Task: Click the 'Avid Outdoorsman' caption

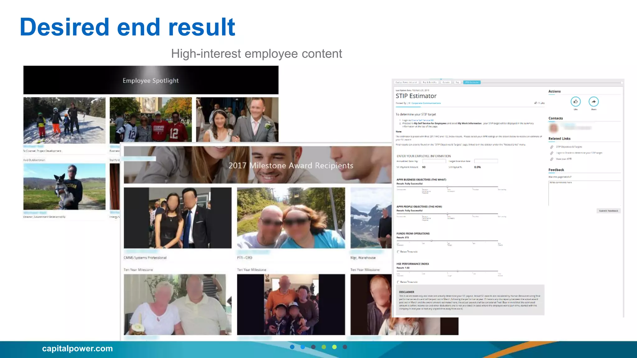Action: click(x=34, y=160)
